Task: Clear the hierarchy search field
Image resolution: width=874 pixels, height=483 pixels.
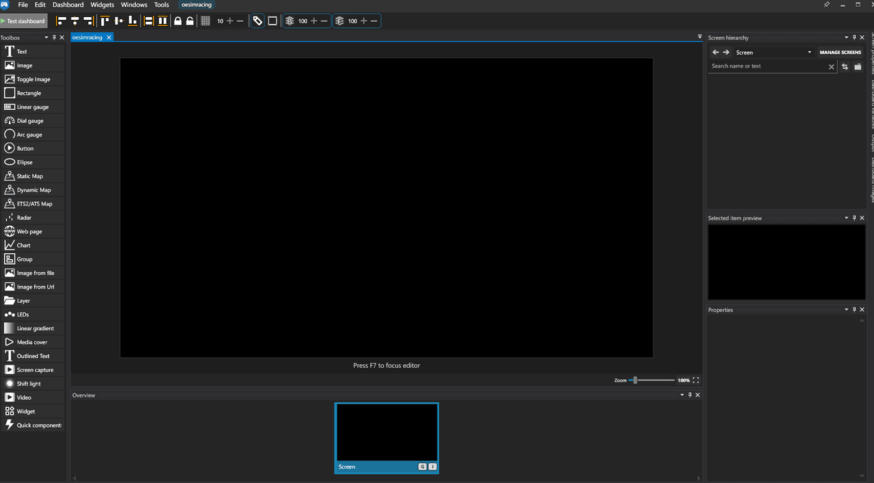Action: (x=831, y=67)
